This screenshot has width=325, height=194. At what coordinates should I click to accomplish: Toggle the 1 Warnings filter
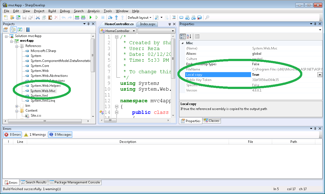coord(35,135)
